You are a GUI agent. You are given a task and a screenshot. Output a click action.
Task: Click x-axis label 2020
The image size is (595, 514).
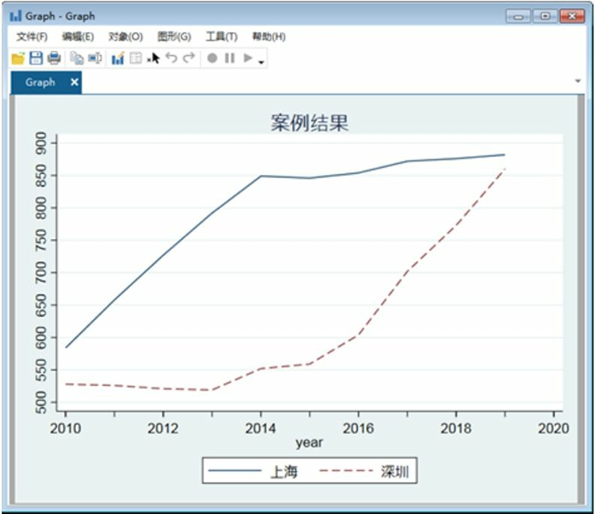pyautogui.click(x=553, y=429)
